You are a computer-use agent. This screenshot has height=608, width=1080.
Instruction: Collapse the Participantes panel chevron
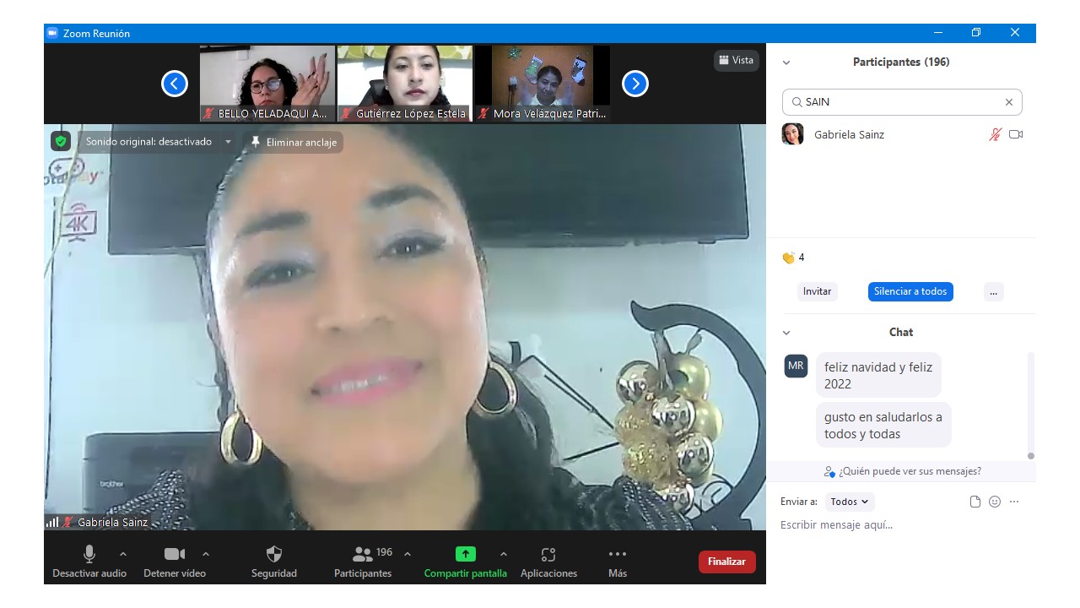pyautogui.click(x=786, y=62)
